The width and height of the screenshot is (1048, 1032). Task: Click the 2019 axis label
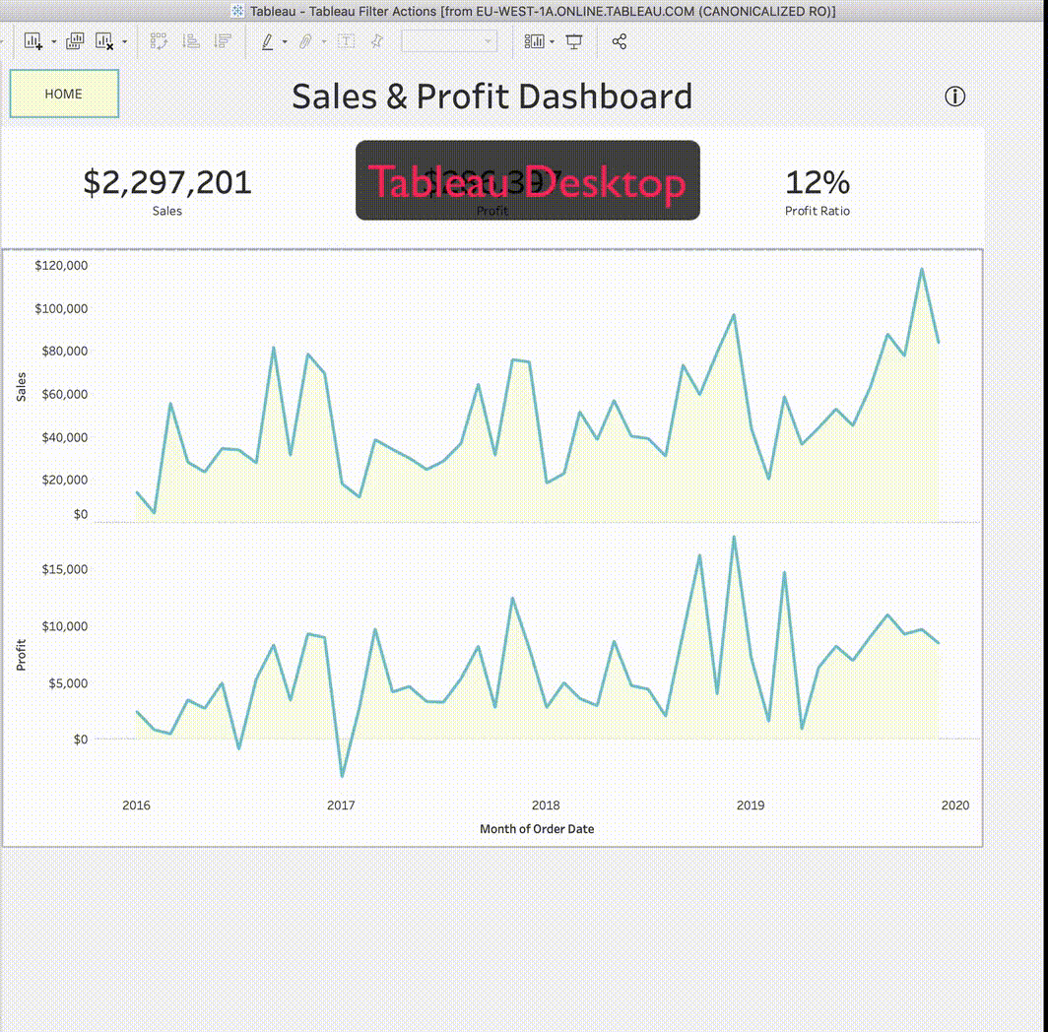coord(751,806)
